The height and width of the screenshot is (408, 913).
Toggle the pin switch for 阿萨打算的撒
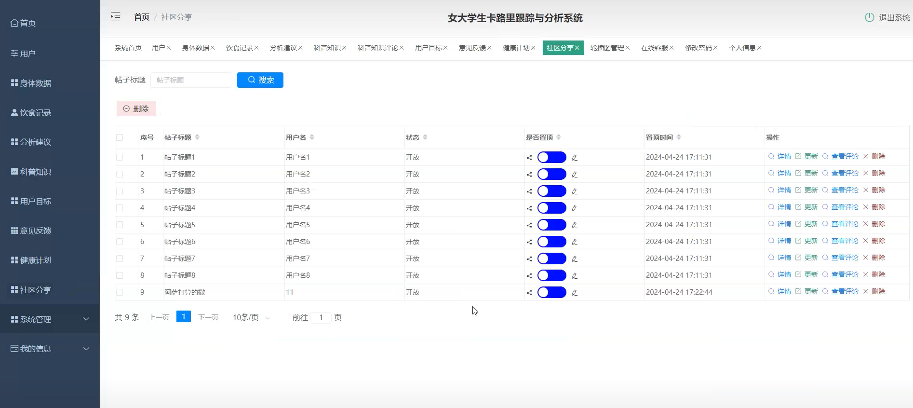[x=552, y=292]
